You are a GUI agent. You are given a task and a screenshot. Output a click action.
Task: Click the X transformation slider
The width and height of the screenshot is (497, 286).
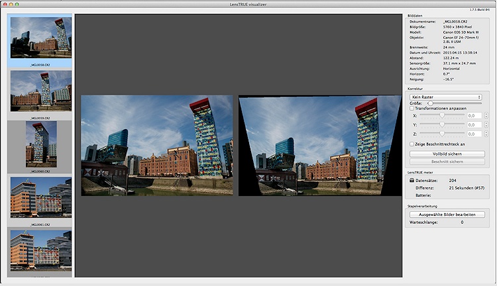[x=441, y=115]
